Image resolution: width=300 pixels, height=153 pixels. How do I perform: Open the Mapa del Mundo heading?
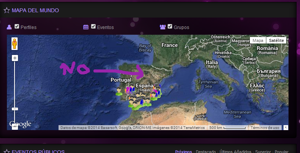tap(35, 10)
